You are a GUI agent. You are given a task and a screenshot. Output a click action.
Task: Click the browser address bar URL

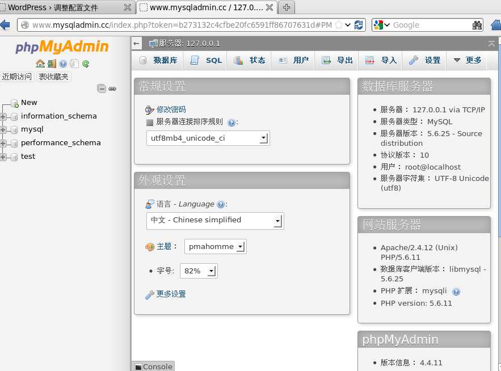[x=182, y=25]
